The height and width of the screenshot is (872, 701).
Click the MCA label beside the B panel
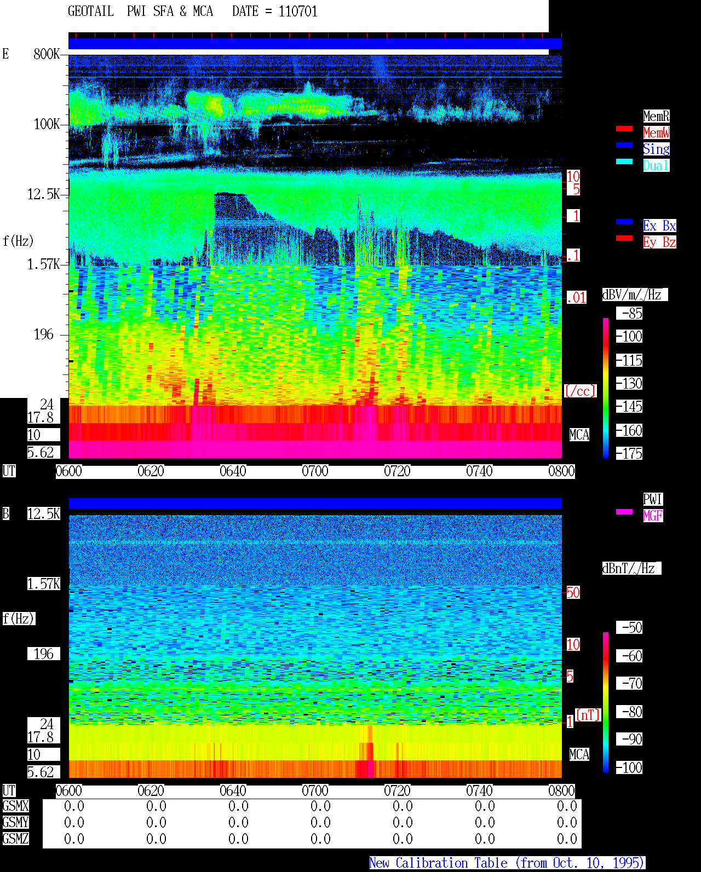pyautogui.click(x=579, y=754)
